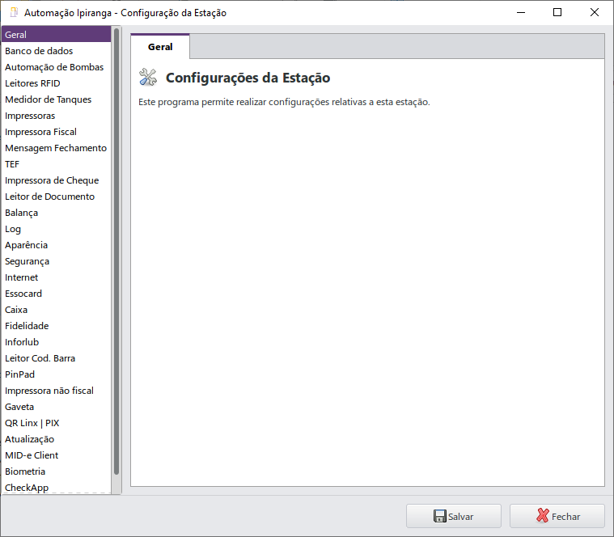Screen dimensions: 614x537
Task: Open Leitor Cod. Barra settings
Action: click(57, 358)
